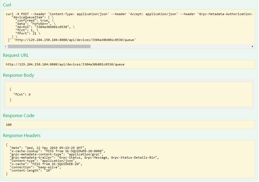Click the "data": "MzMzNA==" line
This screenshot has width=259, height=182.
pos(35,24)
